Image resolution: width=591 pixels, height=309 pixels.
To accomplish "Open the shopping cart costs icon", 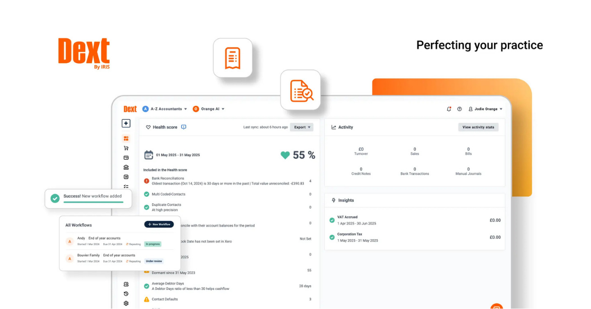I will click(126, 148).
